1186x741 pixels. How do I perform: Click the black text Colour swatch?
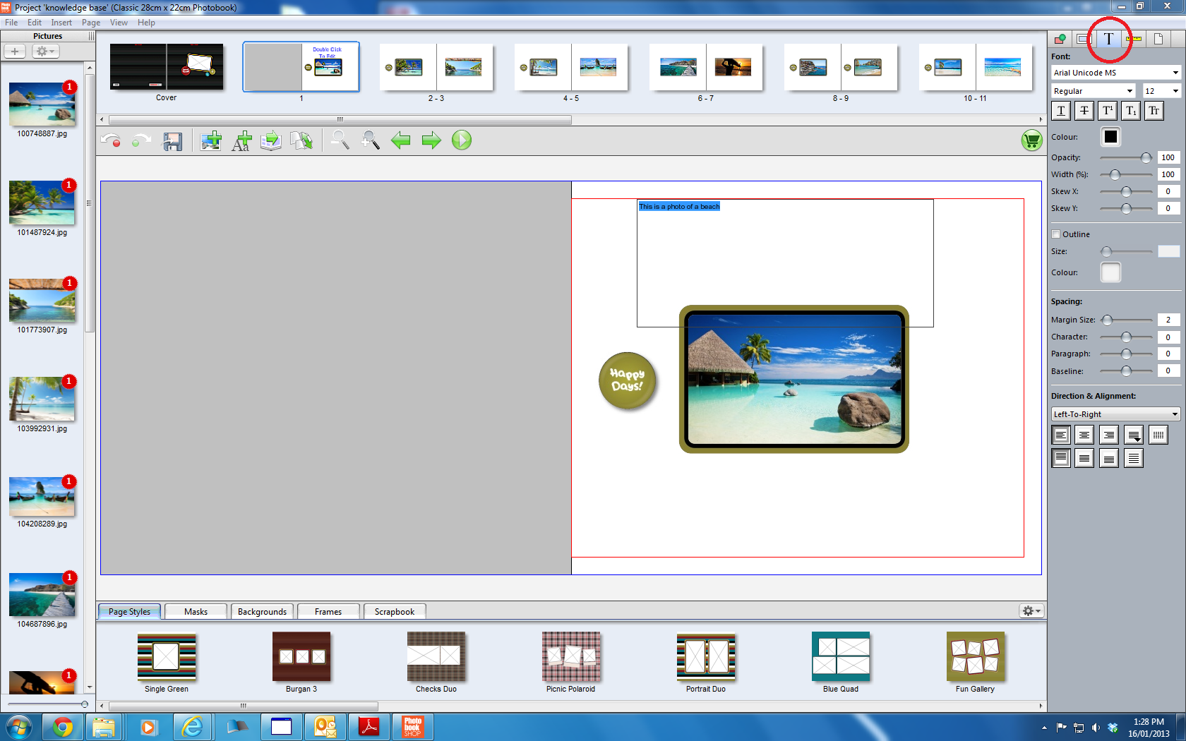point(1110,137)
